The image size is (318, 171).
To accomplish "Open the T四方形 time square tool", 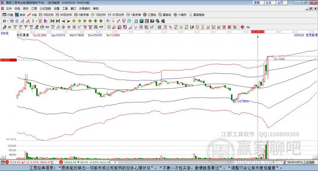I will (x=98, y=15).
